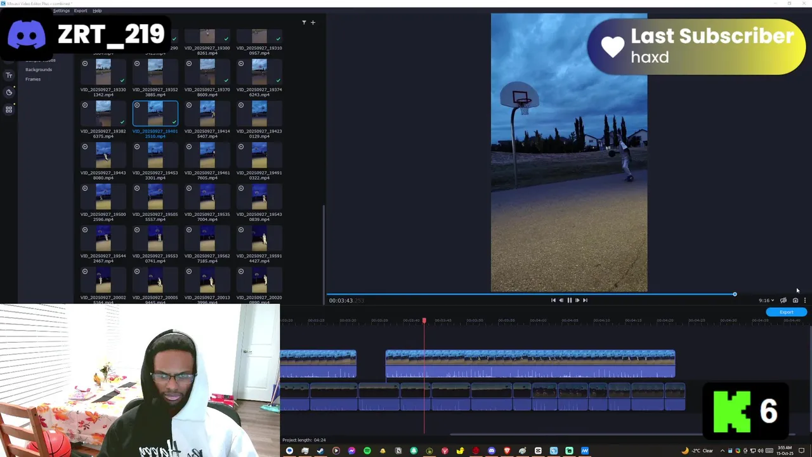Click preview icon on VID_20250927_193301342.mp4 thumbnail
The image size is (812, 457).
tap(85, 63)
